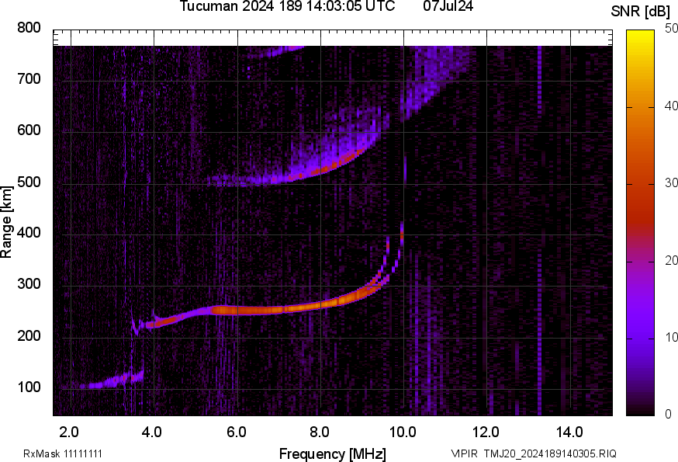678x462 pixels.
Task: Click the 'SNR [dB]' colorbar label
Action: 641,12
